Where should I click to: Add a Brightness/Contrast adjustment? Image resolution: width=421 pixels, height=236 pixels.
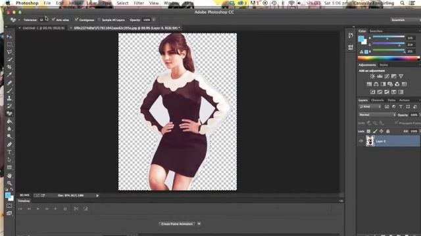point(372,76)
